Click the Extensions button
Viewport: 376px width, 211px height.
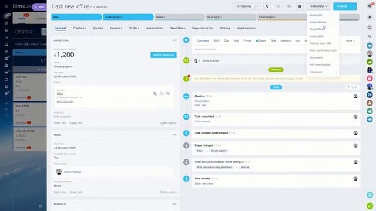coord(244,6)
